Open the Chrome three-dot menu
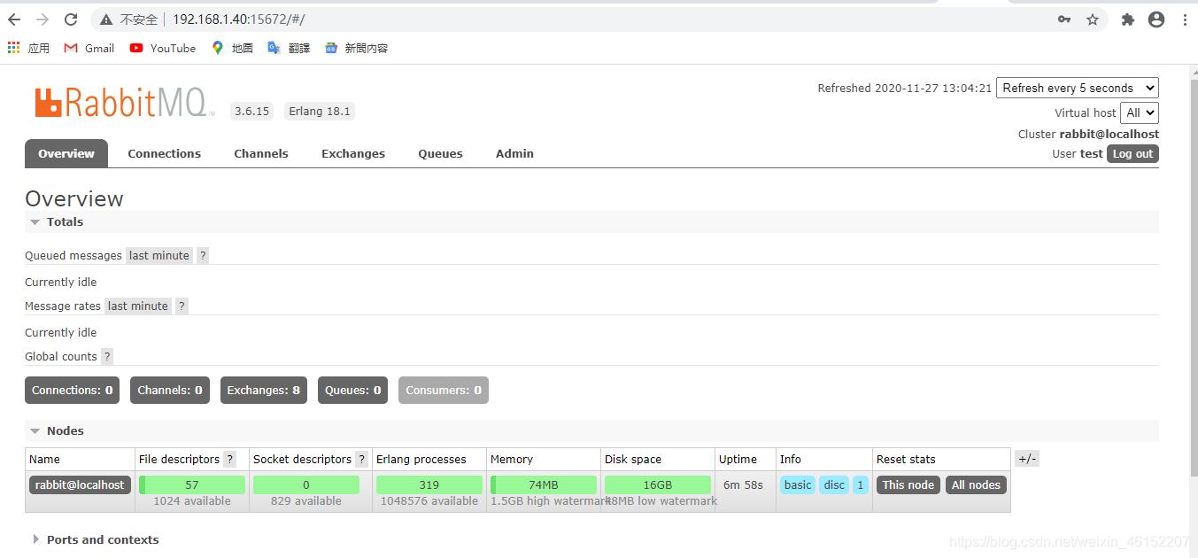Screen dimensions: 1198x558 click(x=1185, y=19)
